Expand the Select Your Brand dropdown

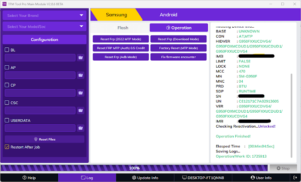(45, 15)
